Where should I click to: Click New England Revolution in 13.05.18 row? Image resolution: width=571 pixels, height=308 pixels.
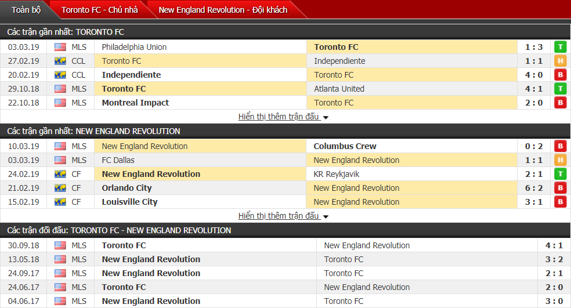click(x=151, y=259)
